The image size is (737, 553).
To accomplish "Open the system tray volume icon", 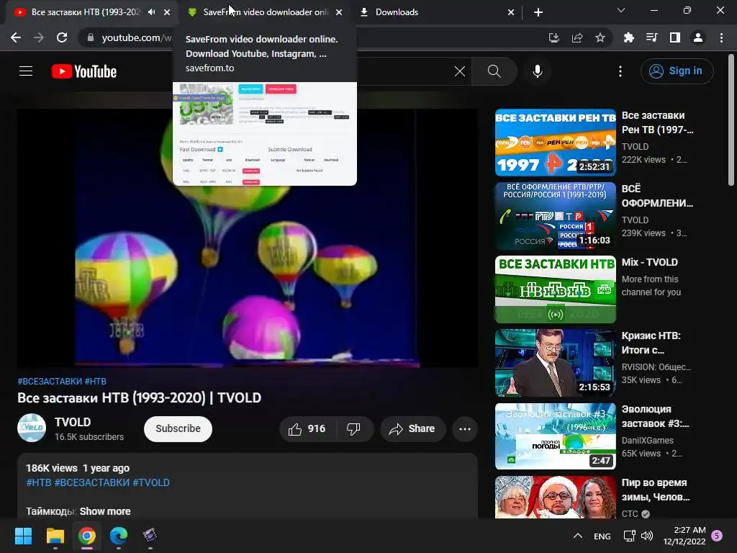I will click(647, 536).
